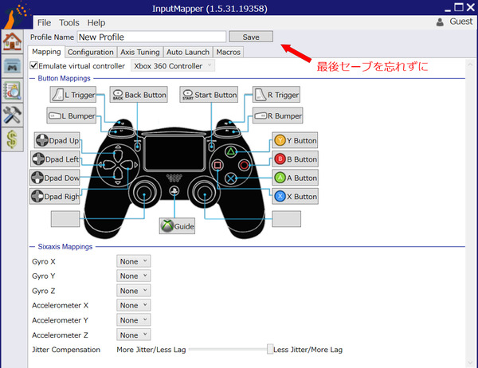The image size is (478, 368).
Task: Click the PS button on controller image
Action: (x=174, y=191)
